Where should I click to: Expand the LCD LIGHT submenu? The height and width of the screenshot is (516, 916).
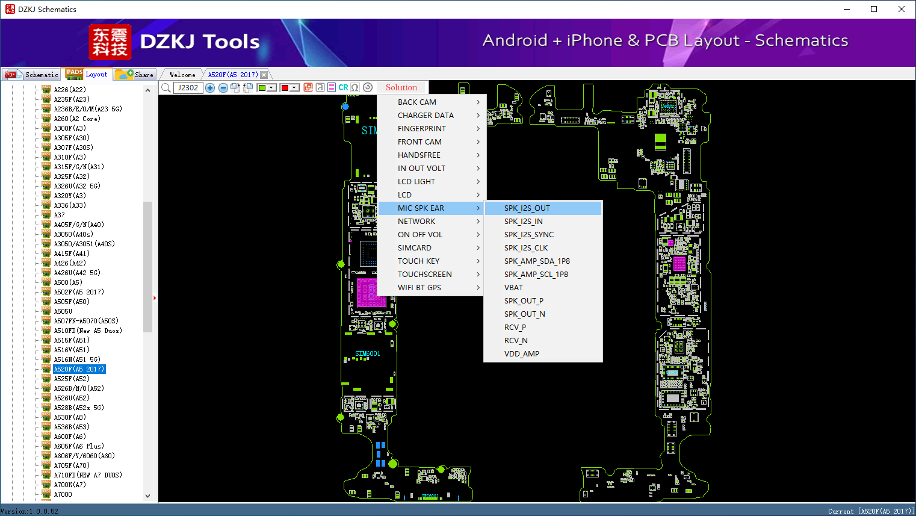[x=432, y=182]
